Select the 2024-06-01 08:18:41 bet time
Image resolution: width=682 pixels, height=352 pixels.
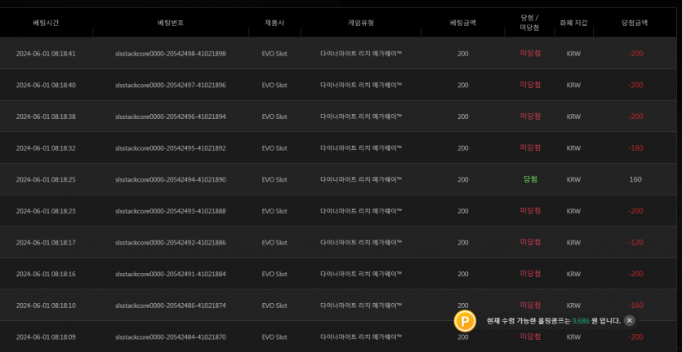46,54
